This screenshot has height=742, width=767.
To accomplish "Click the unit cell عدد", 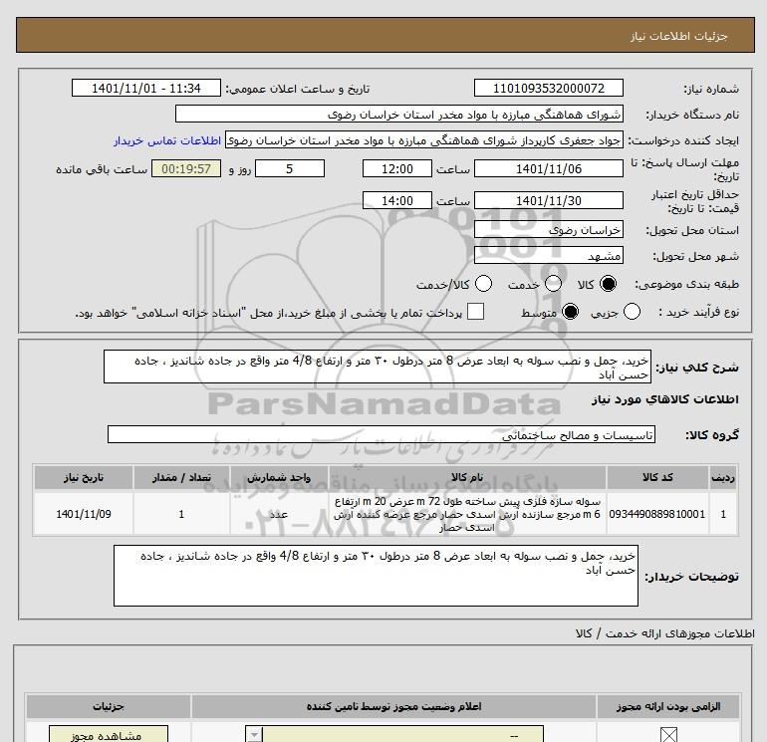I will (279, 514).
